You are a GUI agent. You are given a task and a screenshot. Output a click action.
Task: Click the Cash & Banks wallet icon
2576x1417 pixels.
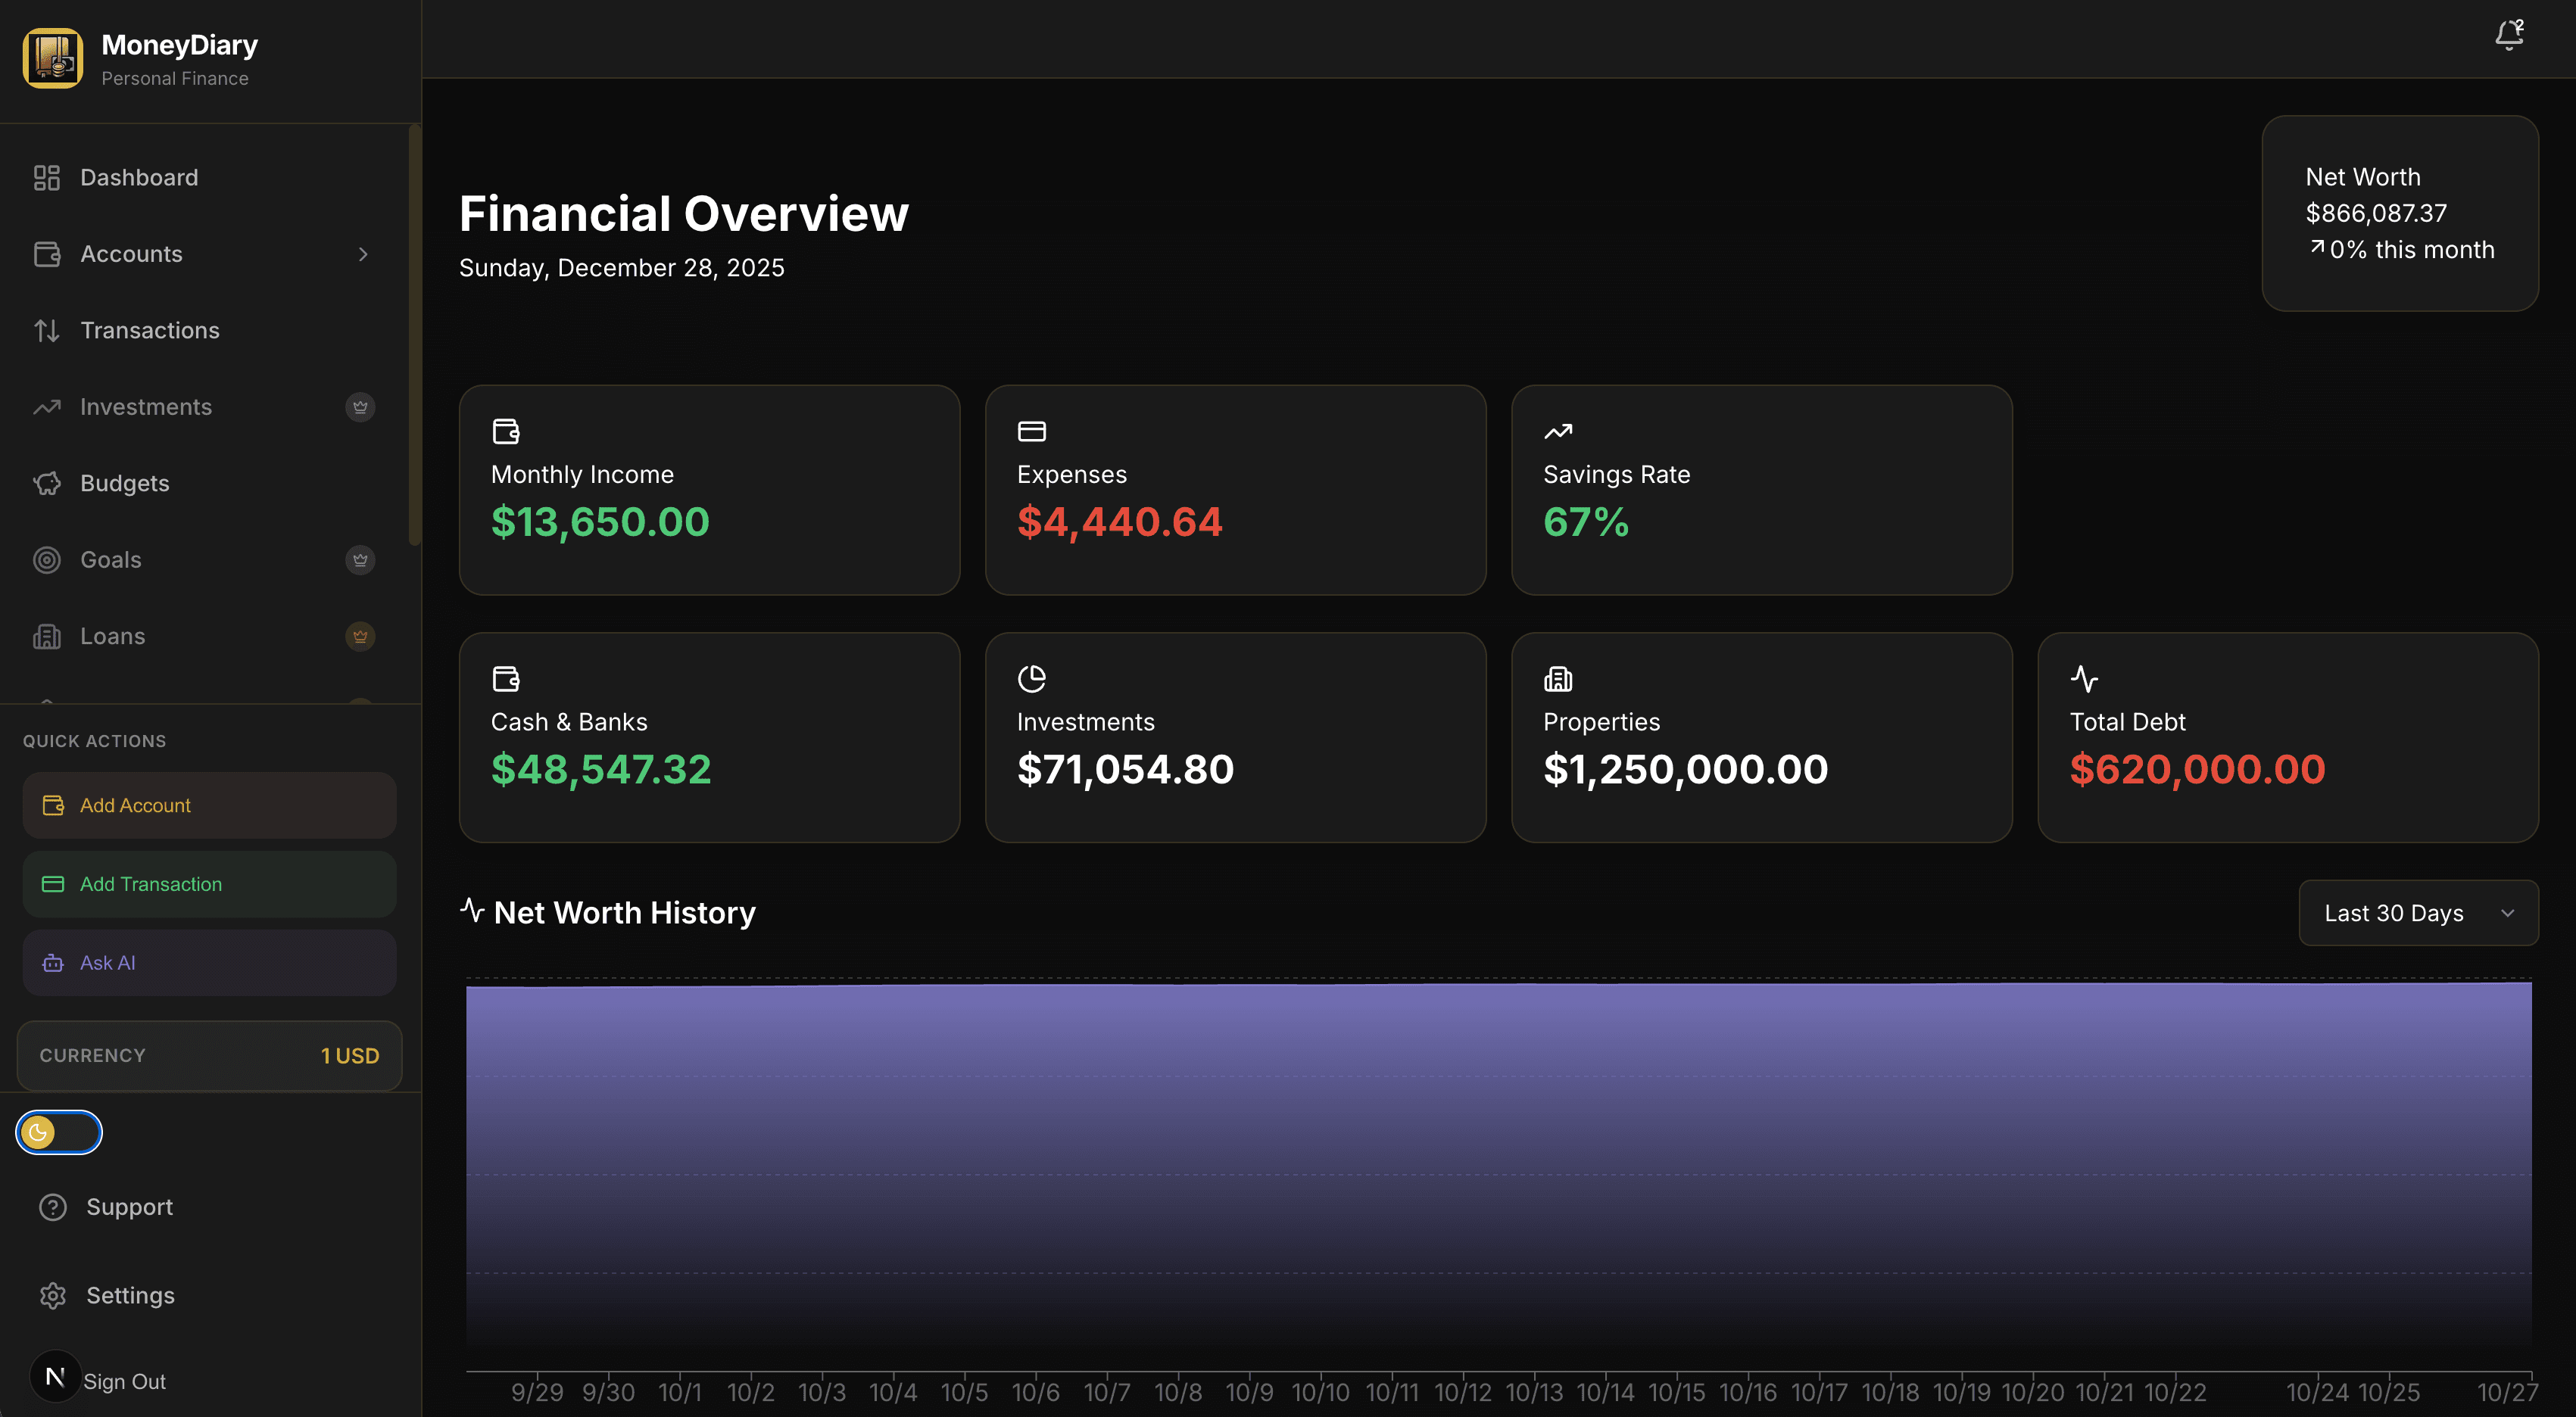pyautogui.click(x=506, y=679)
